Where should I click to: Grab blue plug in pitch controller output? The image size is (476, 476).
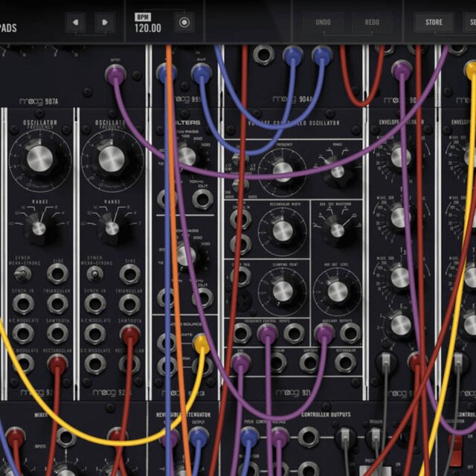click(250, 437)
